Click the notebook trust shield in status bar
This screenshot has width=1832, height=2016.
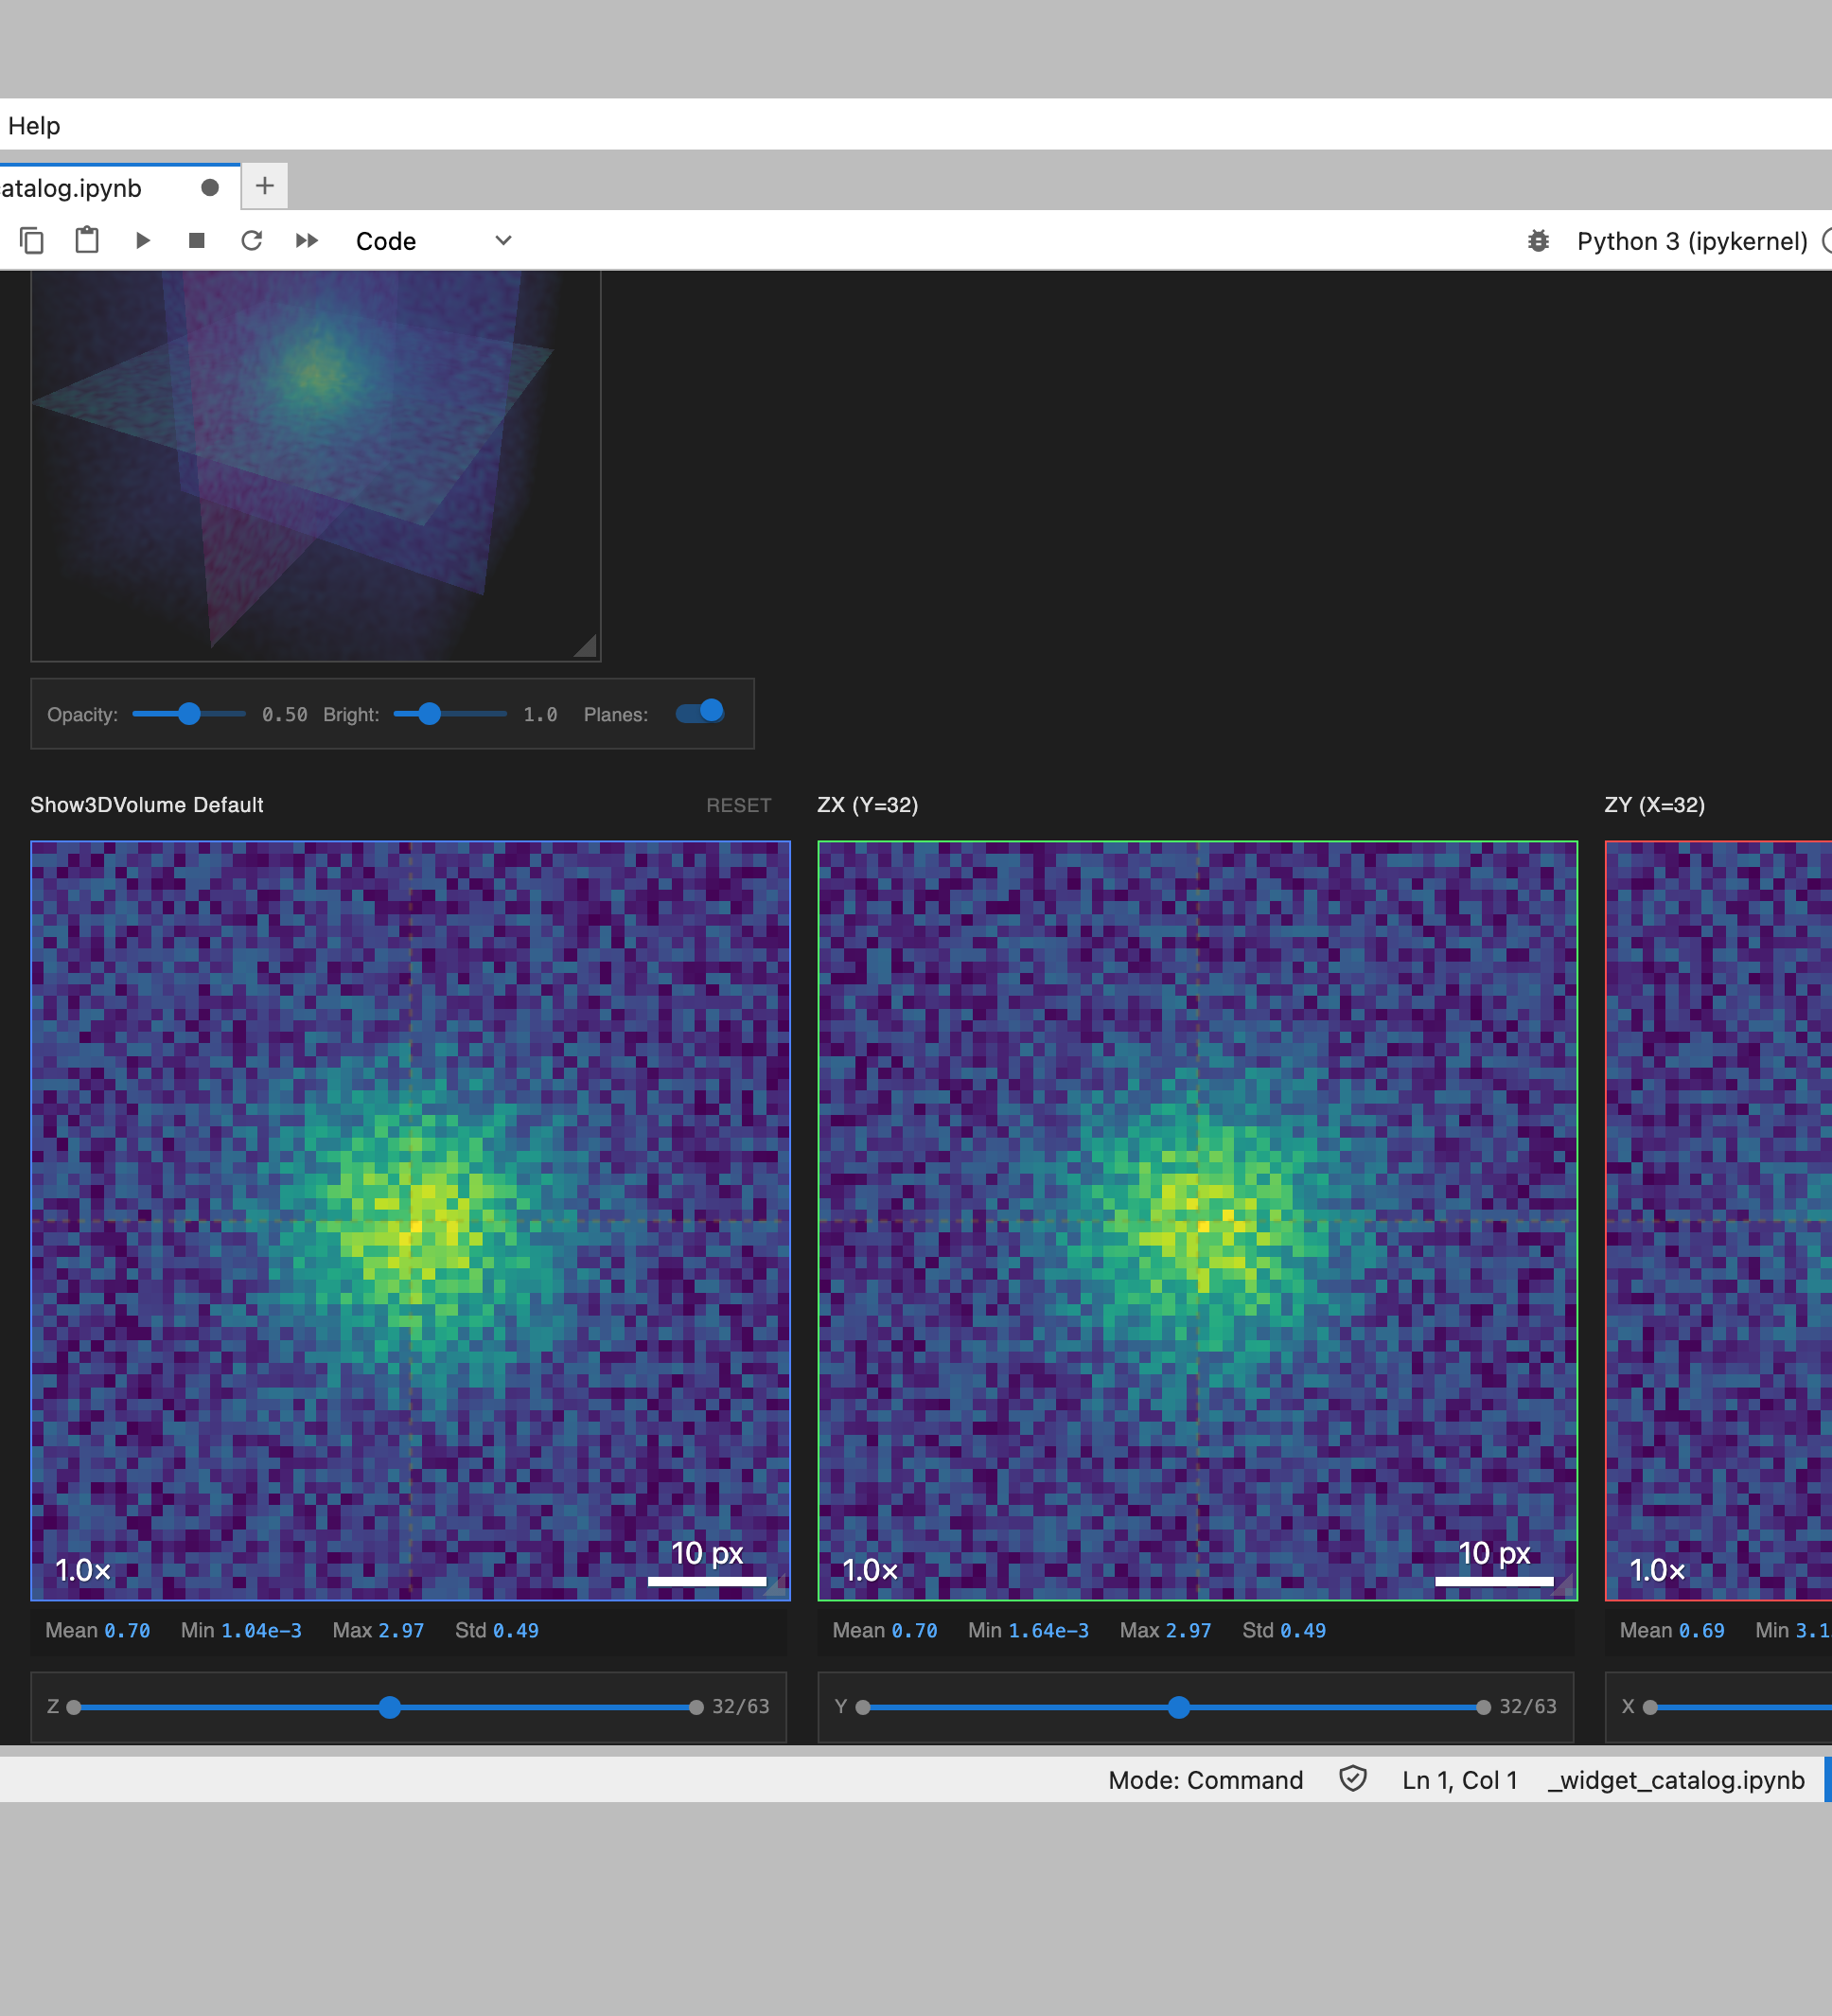(1353, 1780)
